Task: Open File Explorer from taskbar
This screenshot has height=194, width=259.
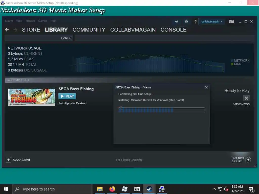Action: coord(100,189)
